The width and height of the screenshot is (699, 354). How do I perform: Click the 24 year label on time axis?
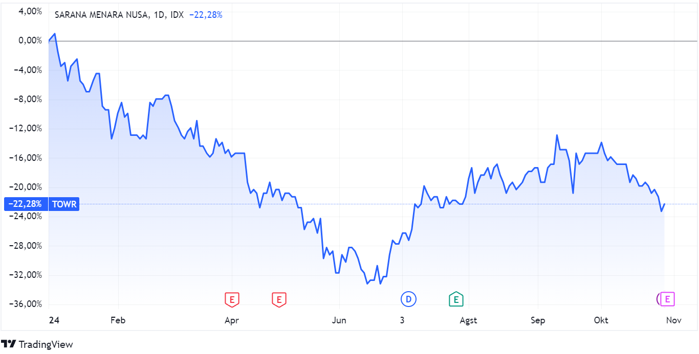tap(54, 320)
